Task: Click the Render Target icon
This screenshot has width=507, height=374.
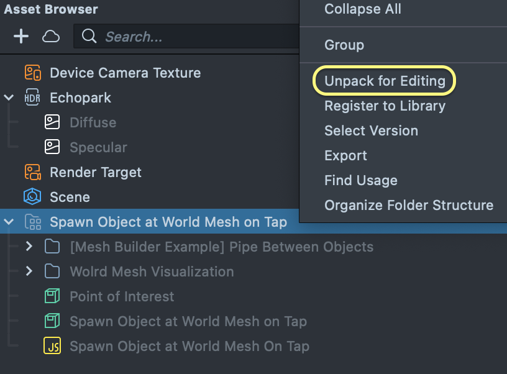Action: 32,172
